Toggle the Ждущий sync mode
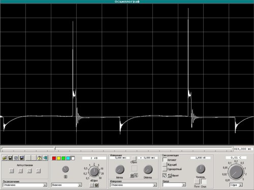254x190 pixels. point(165,164)
